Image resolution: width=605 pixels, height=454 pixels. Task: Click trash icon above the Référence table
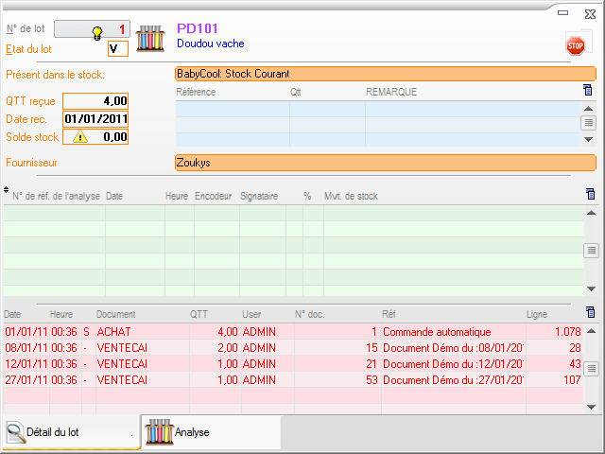pyautogui.click(x=588, y=91)
